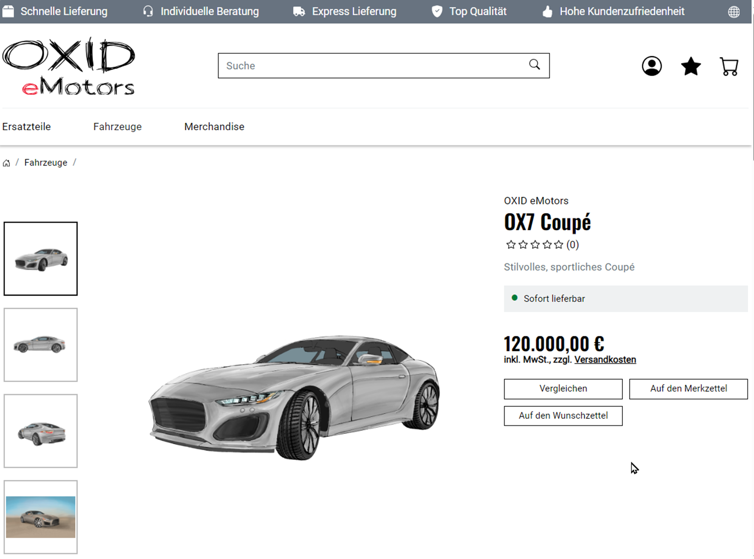The height and width of the screenshot is (559, 754).
Task: Open the user account icon
Action: [x=651, y=66]
